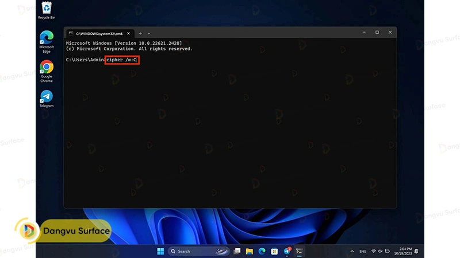The height and width of the screenshot is (258, 460).
Task: Click the Windows Start button
Action: [160, 251]
